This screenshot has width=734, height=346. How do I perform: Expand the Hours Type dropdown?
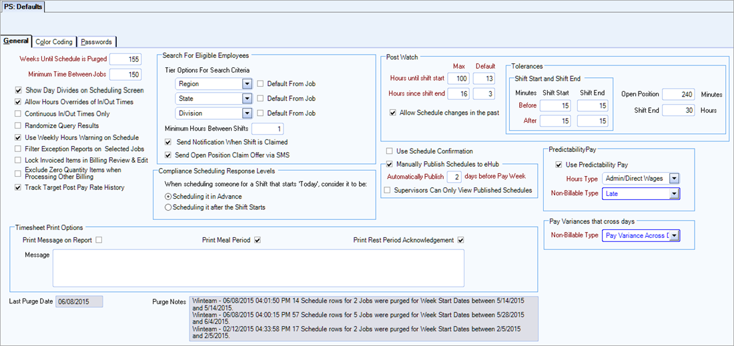pos(674,178)
